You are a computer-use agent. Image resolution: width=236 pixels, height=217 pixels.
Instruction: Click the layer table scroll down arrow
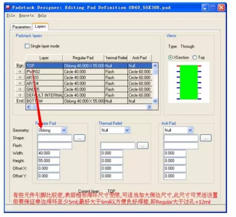155,101
